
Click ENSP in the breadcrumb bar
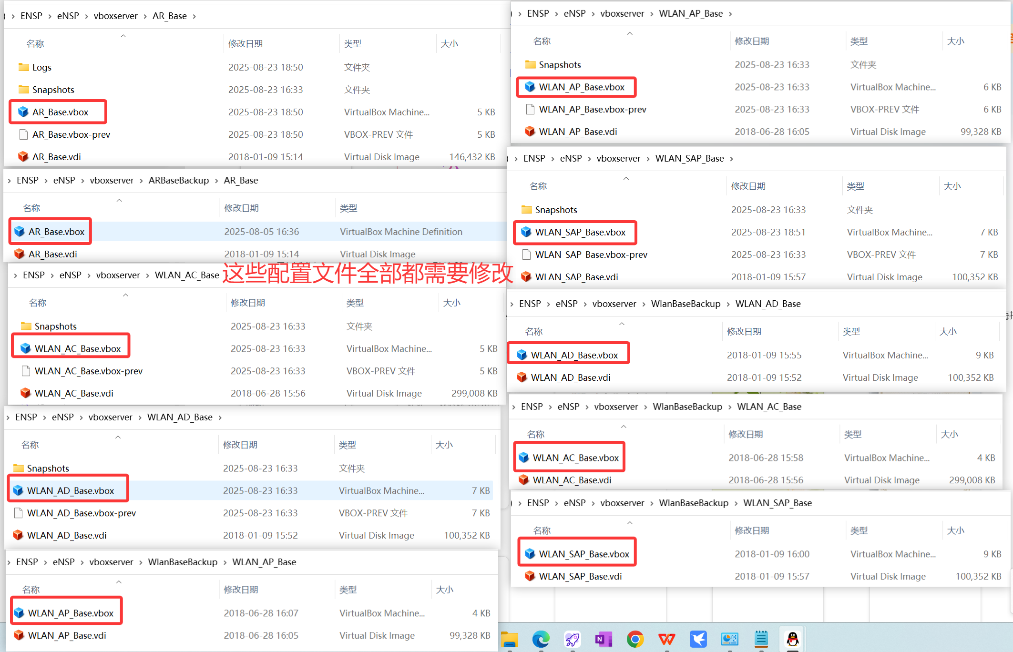pyautogui.click(x=31, y=16)
